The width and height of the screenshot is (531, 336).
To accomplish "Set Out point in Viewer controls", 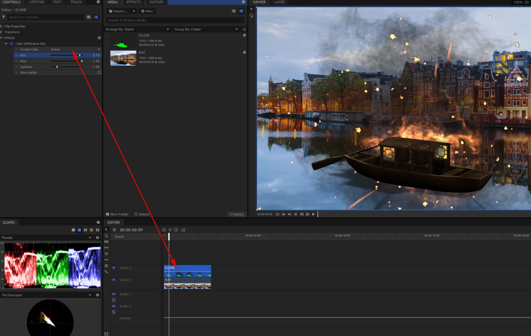I will [x=289, y=214].
